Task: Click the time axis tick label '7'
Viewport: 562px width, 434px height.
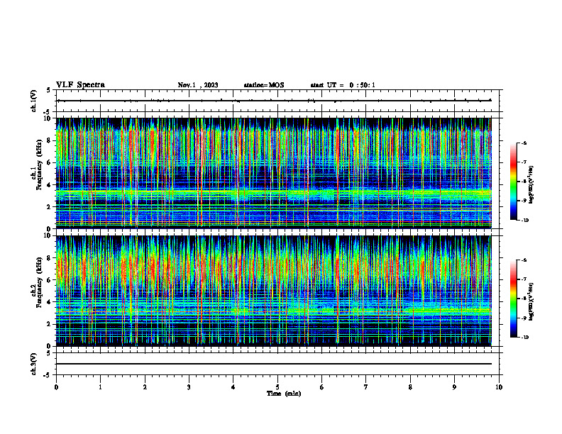Action: click(366, 387)
